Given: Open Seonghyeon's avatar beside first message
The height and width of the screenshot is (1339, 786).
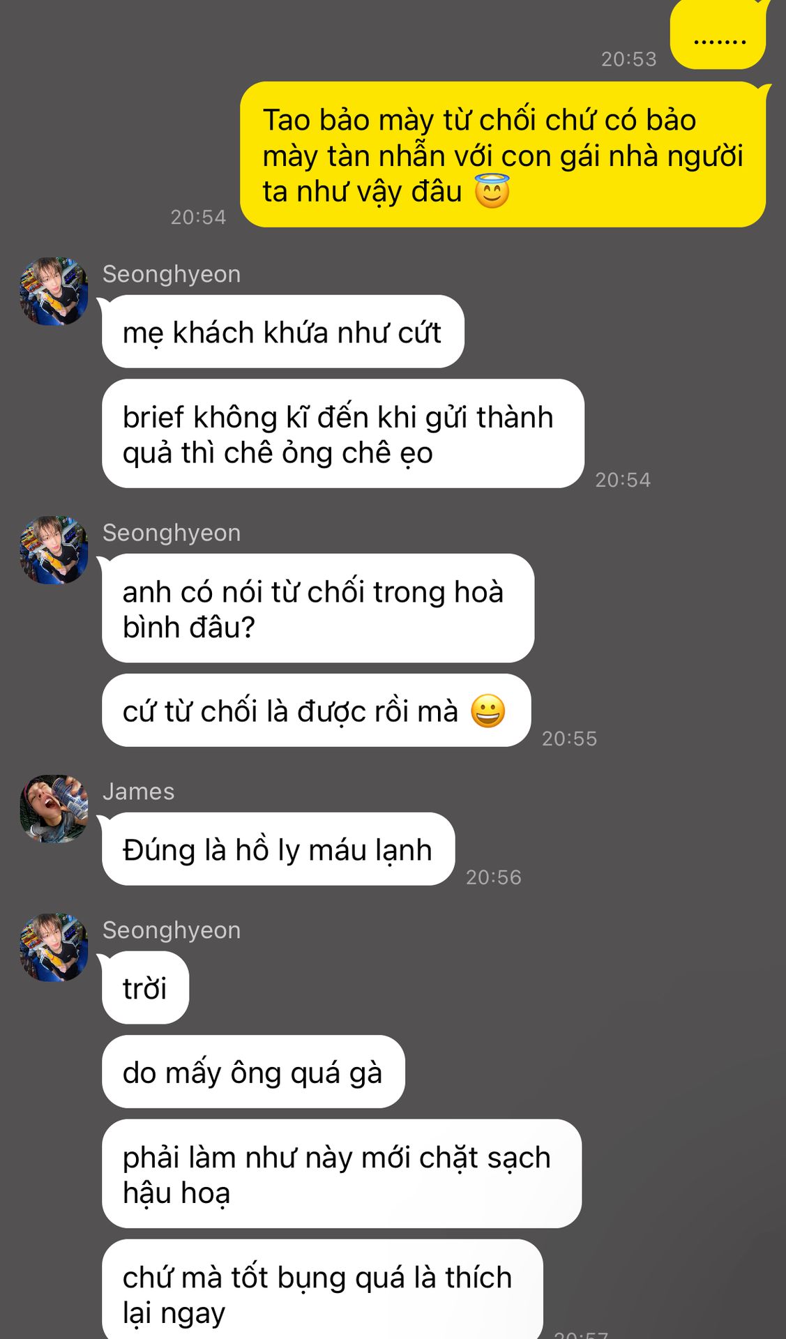Looking at the screenshot, I should 54,291.
